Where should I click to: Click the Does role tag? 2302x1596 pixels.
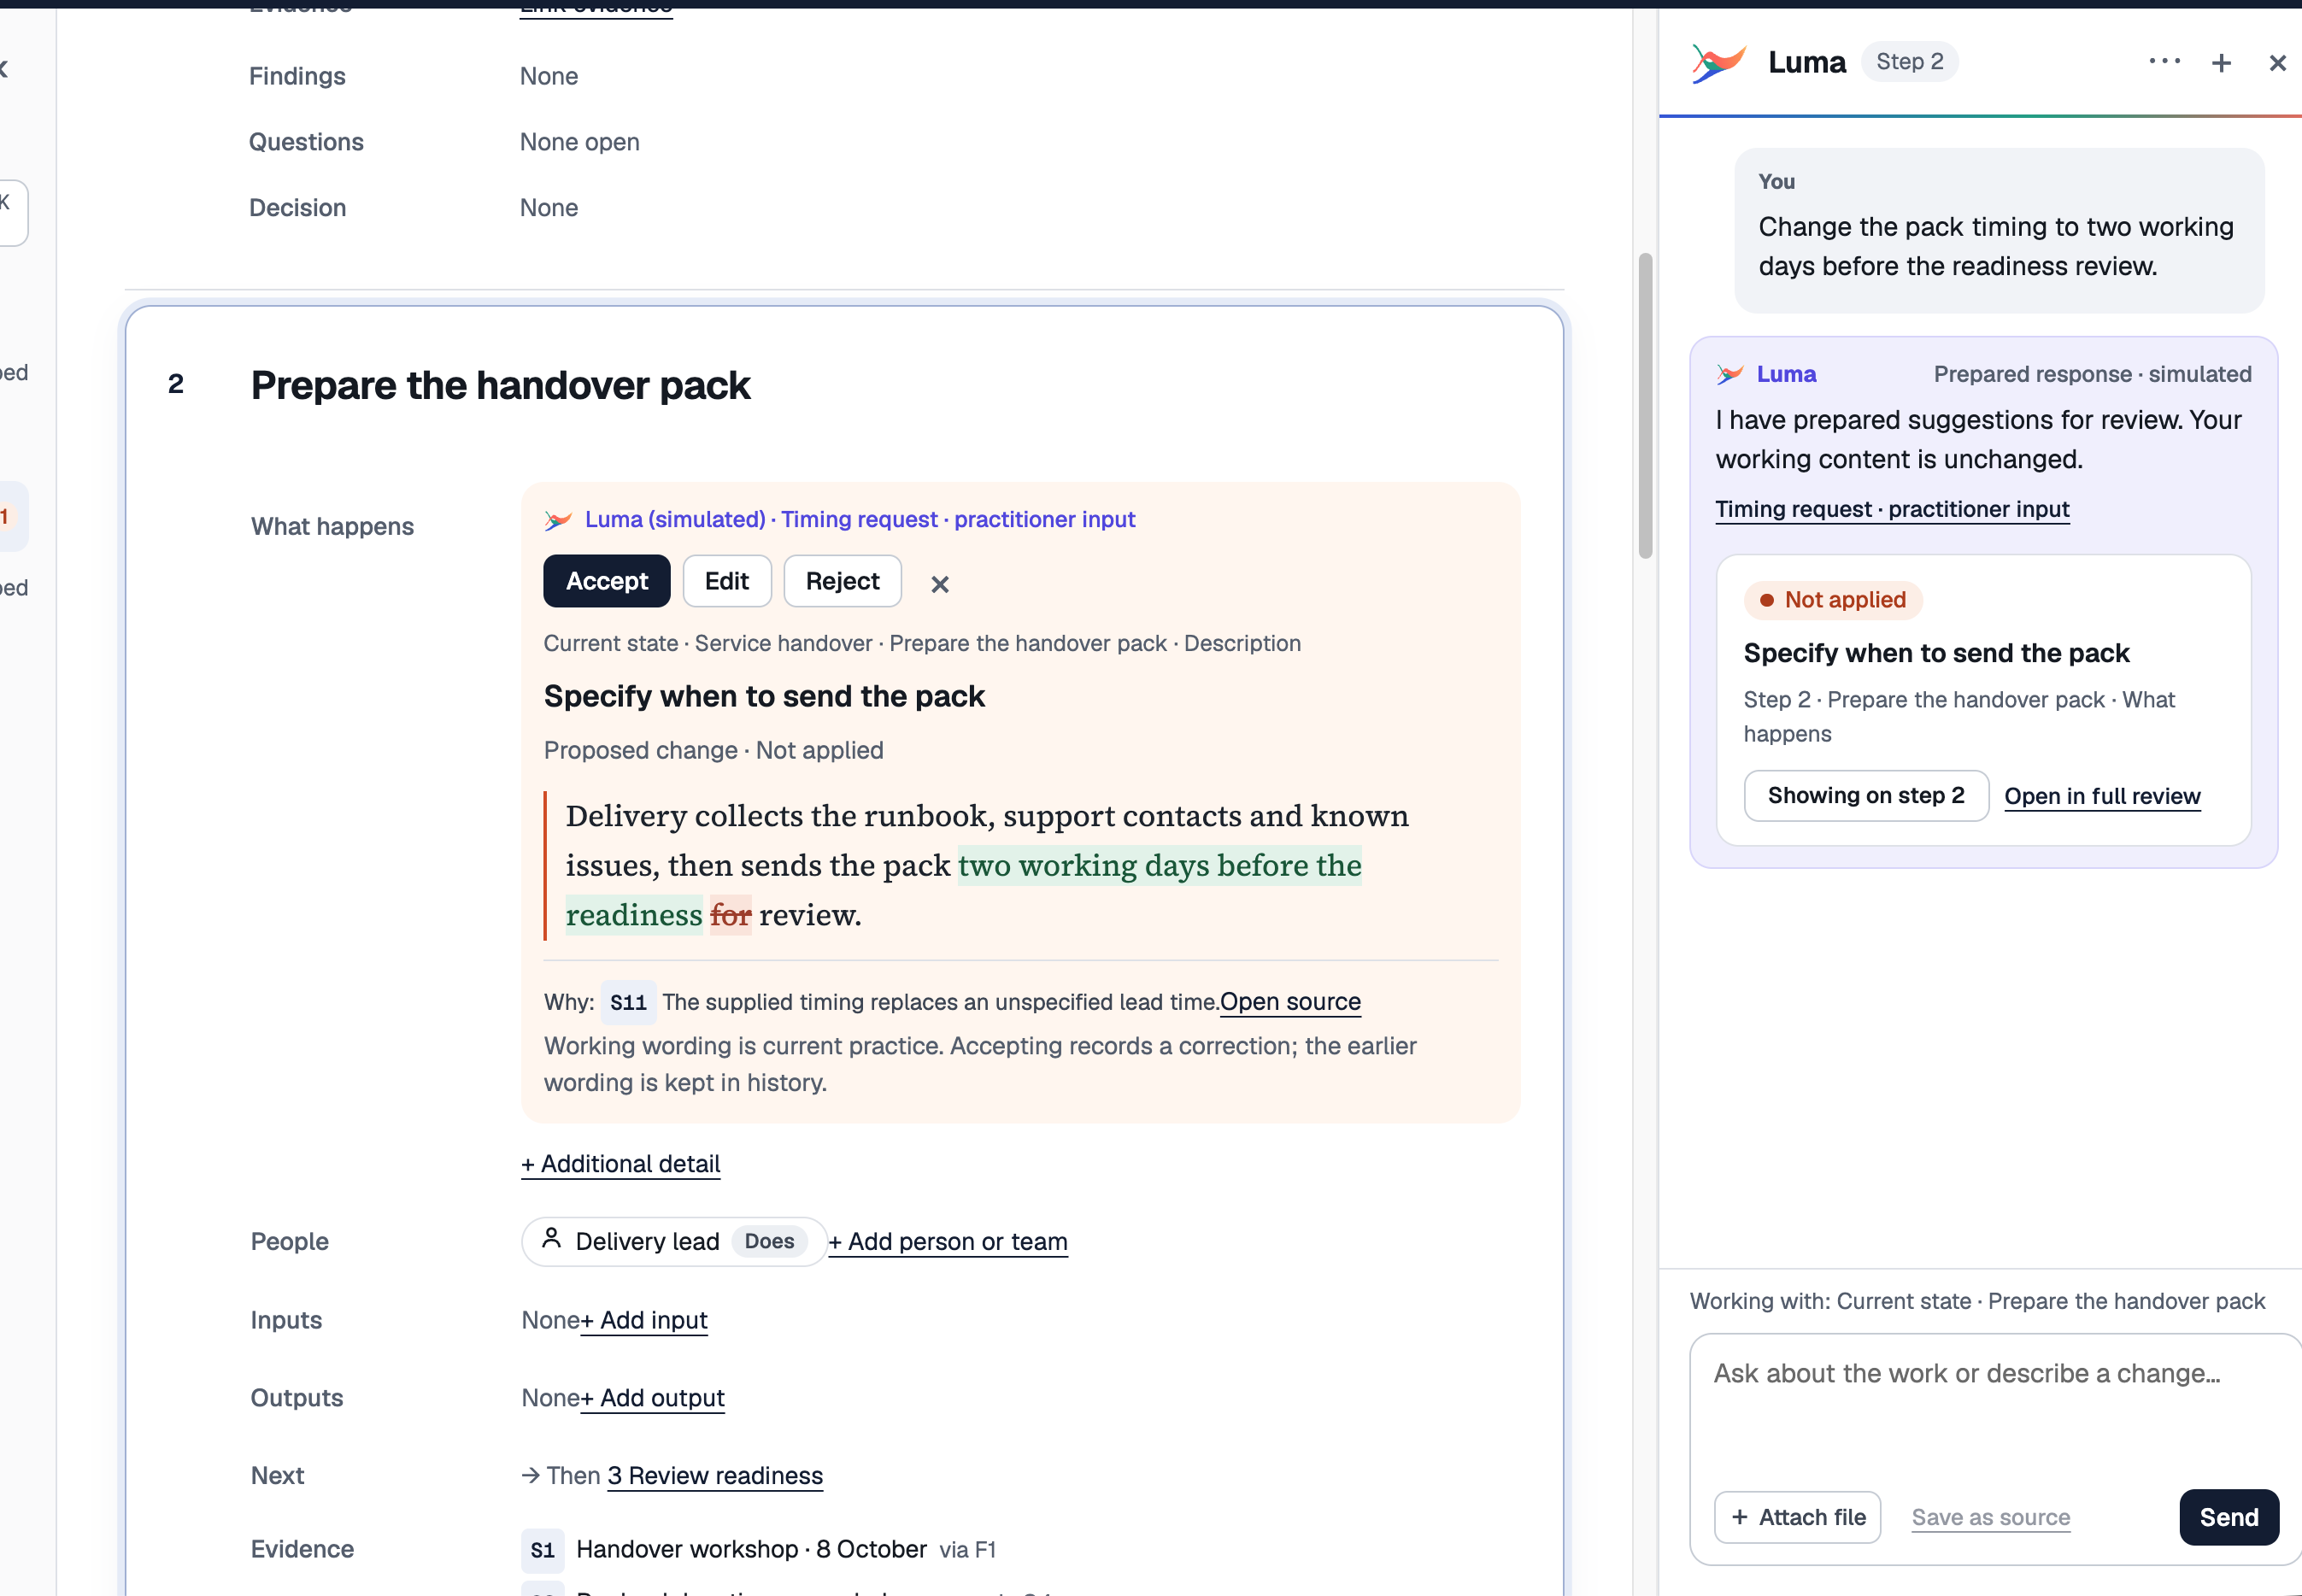tap(769, 1242)
